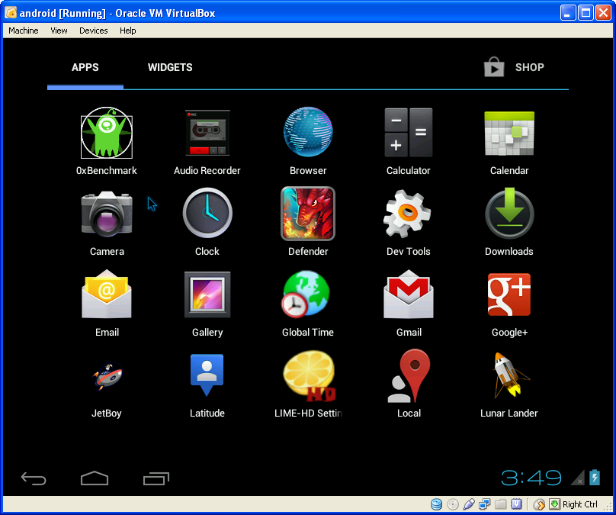Click the network adapter status icon
The height and width of the screenshot is (515, 616).
click(484, 504)
